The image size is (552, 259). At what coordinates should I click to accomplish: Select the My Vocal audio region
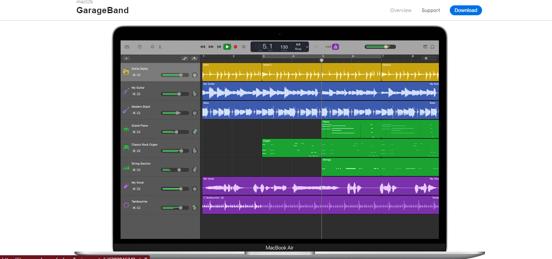point(321,186)
